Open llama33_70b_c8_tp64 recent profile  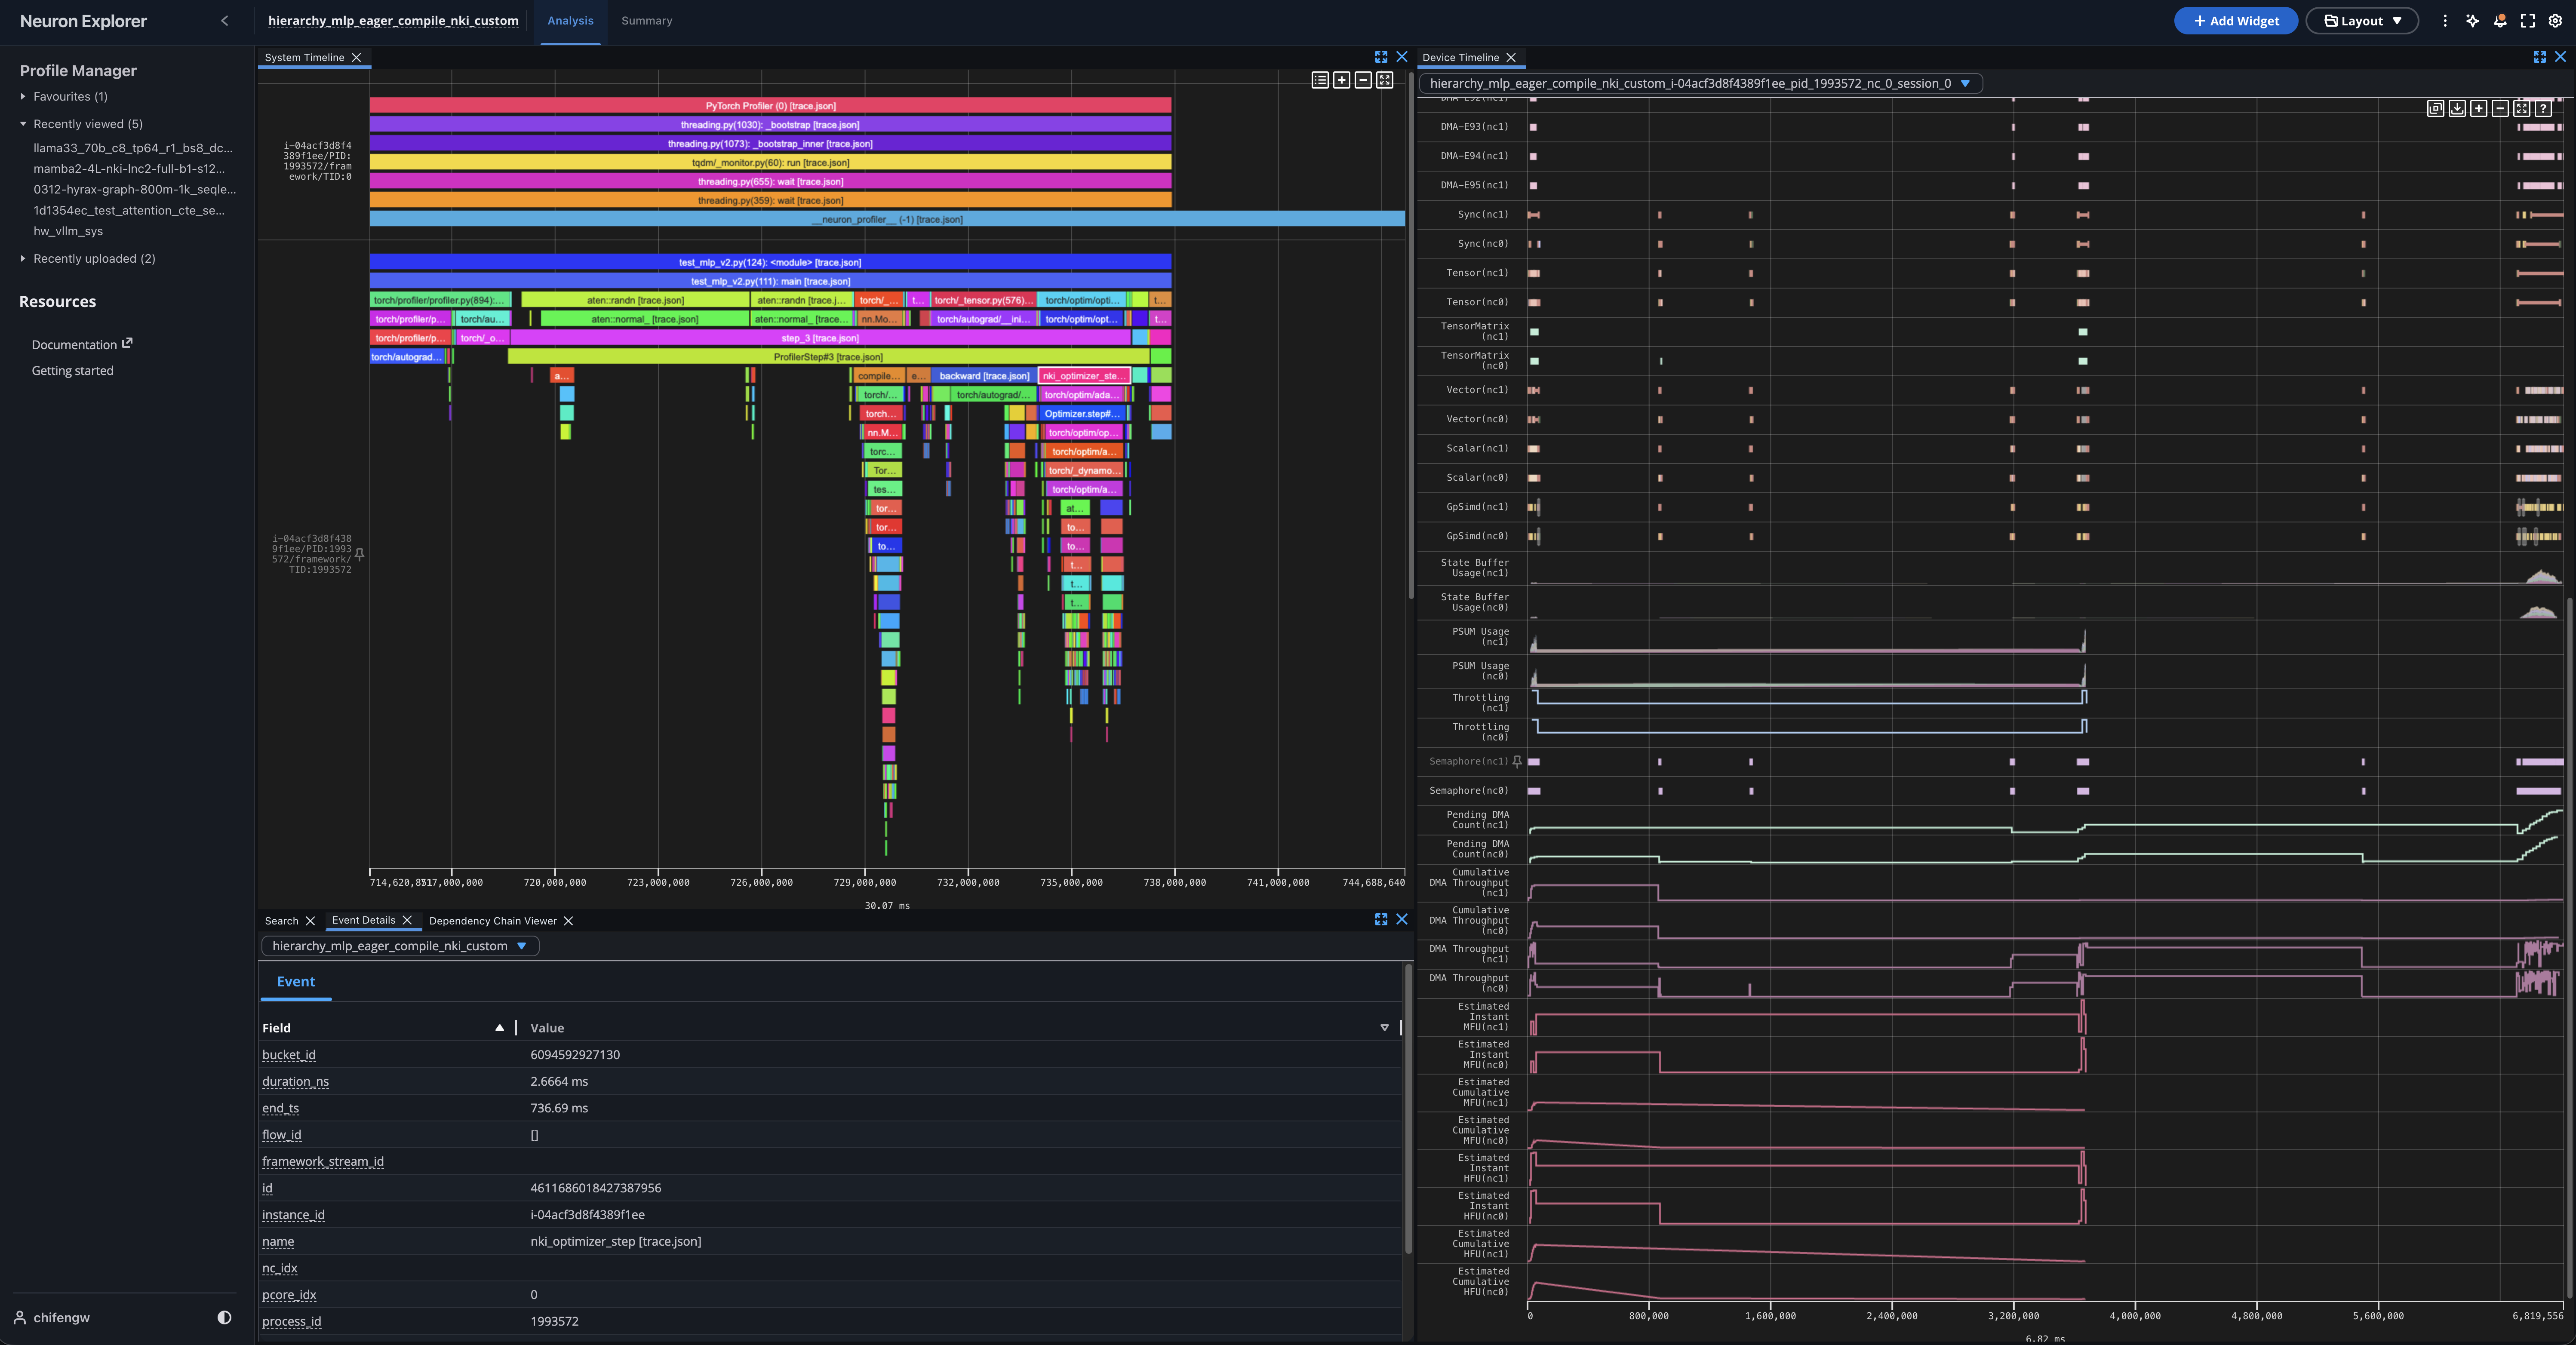[x=133, y=148]
